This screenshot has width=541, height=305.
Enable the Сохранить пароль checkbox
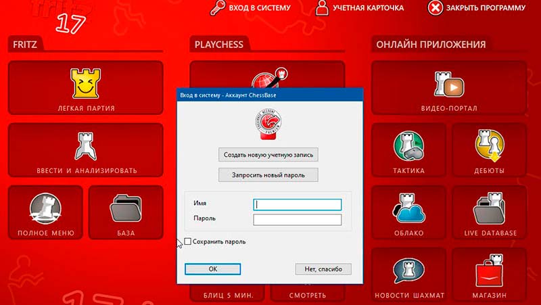point(188,241)
